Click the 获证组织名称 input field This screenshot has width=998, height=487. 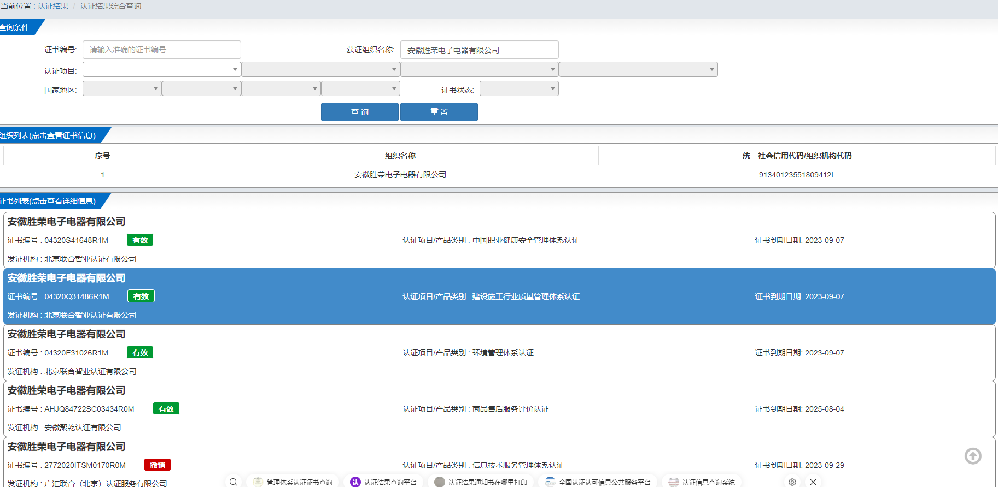click(480, 50)
